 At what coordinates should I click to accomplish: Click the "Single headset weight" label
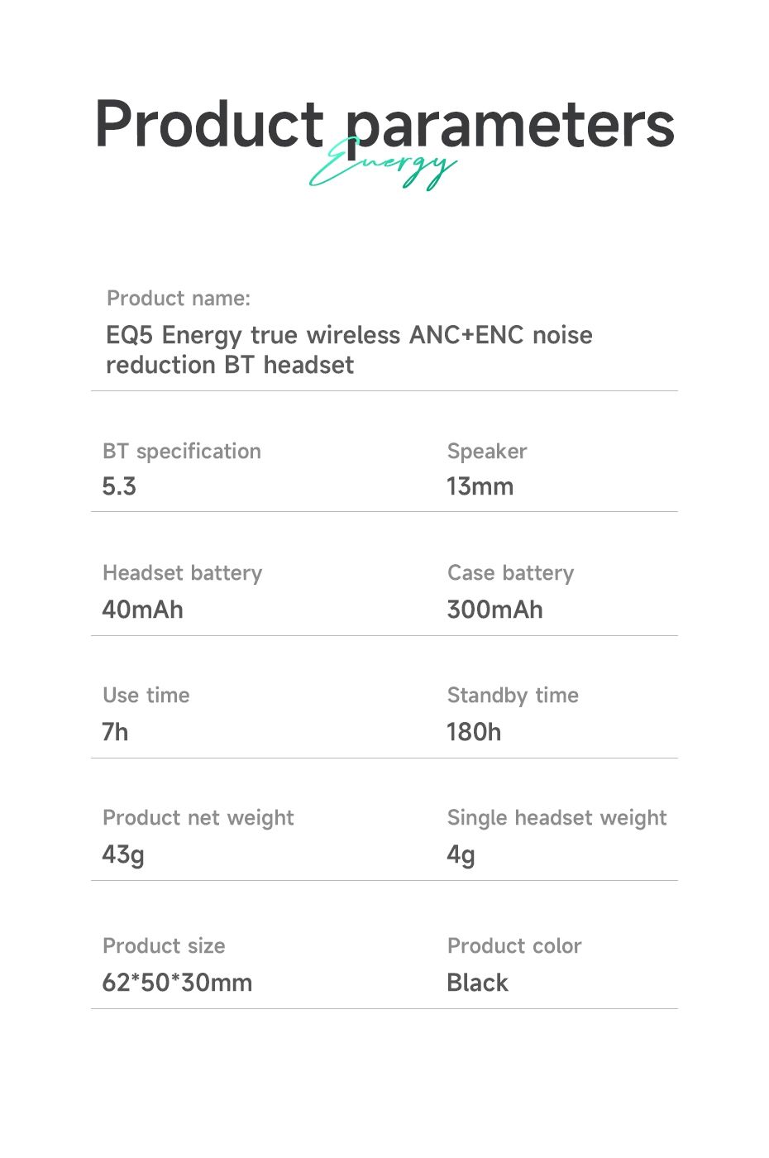pos(556,817)
